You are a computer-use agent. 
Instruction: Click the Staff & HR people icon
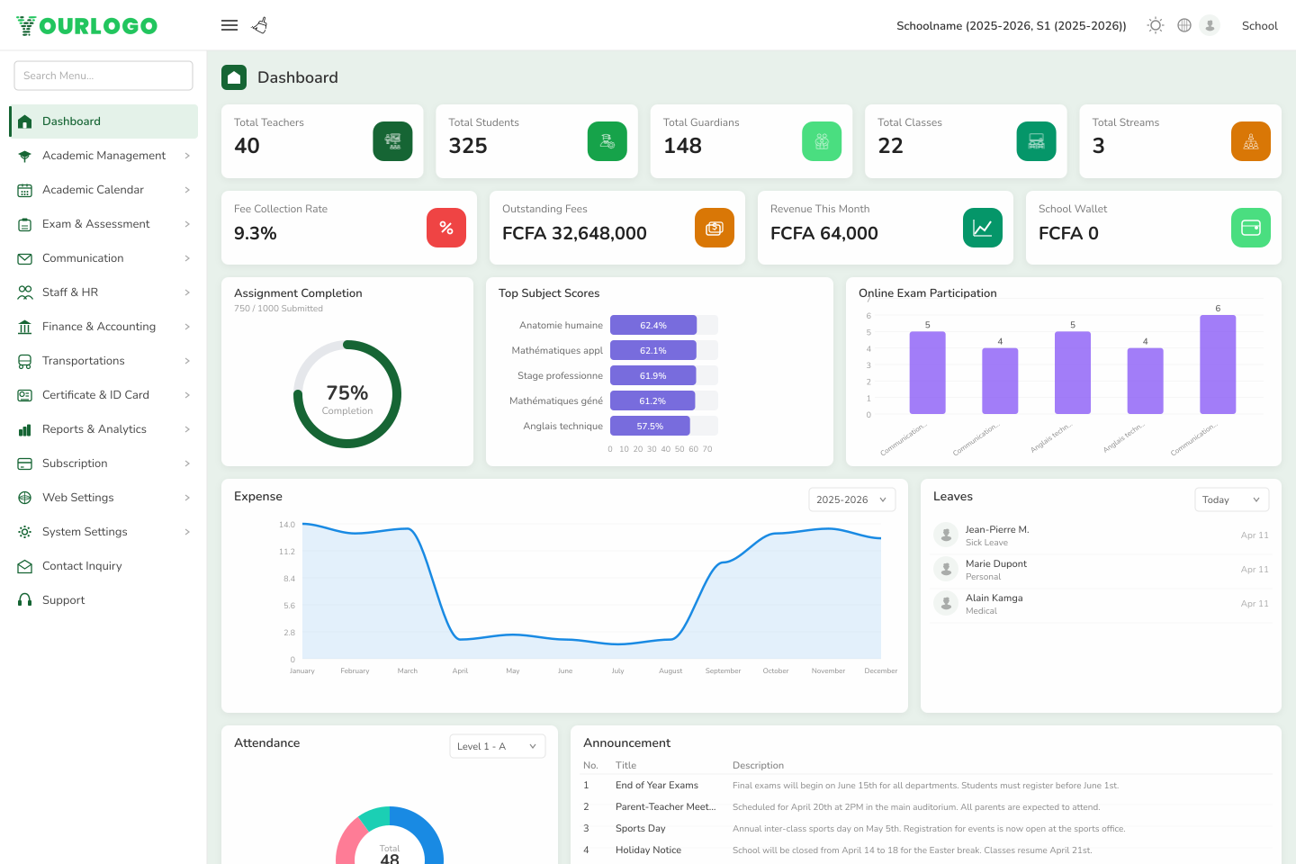pos(25,292)
